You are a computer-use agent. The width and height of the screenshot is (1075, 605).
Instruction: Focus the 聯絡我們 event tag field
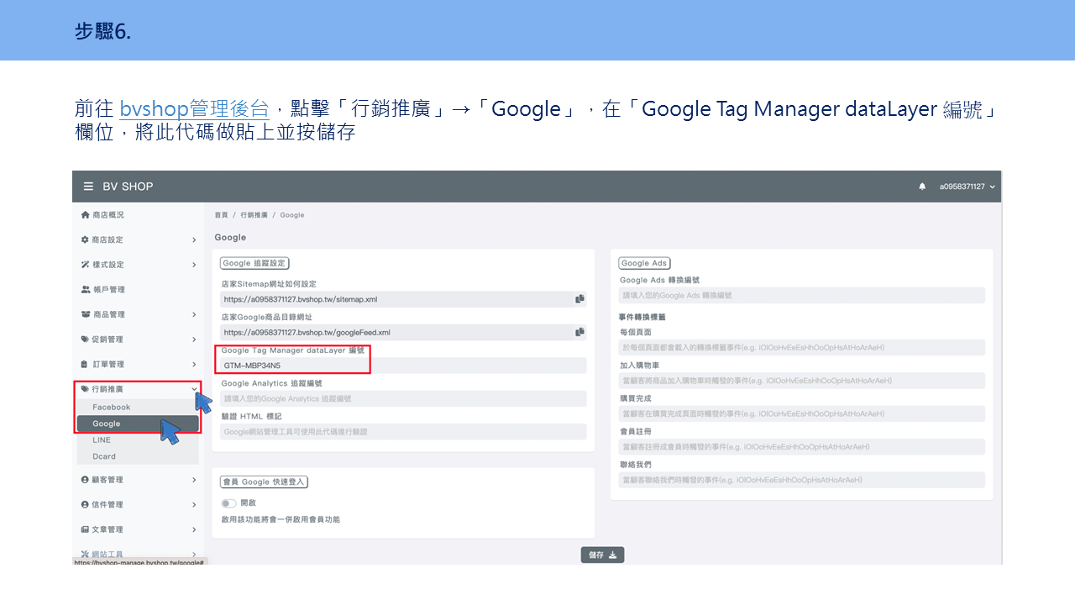coord(802,480)
